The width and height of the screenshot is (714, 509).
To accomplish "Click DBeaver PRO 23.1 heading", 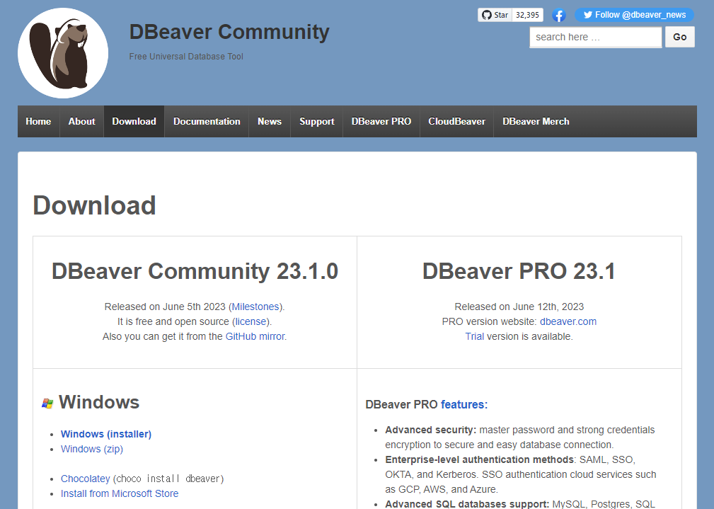I will [519, 271].
